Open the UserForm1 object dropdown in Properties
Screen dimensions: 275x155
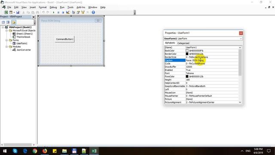point(241,38)
